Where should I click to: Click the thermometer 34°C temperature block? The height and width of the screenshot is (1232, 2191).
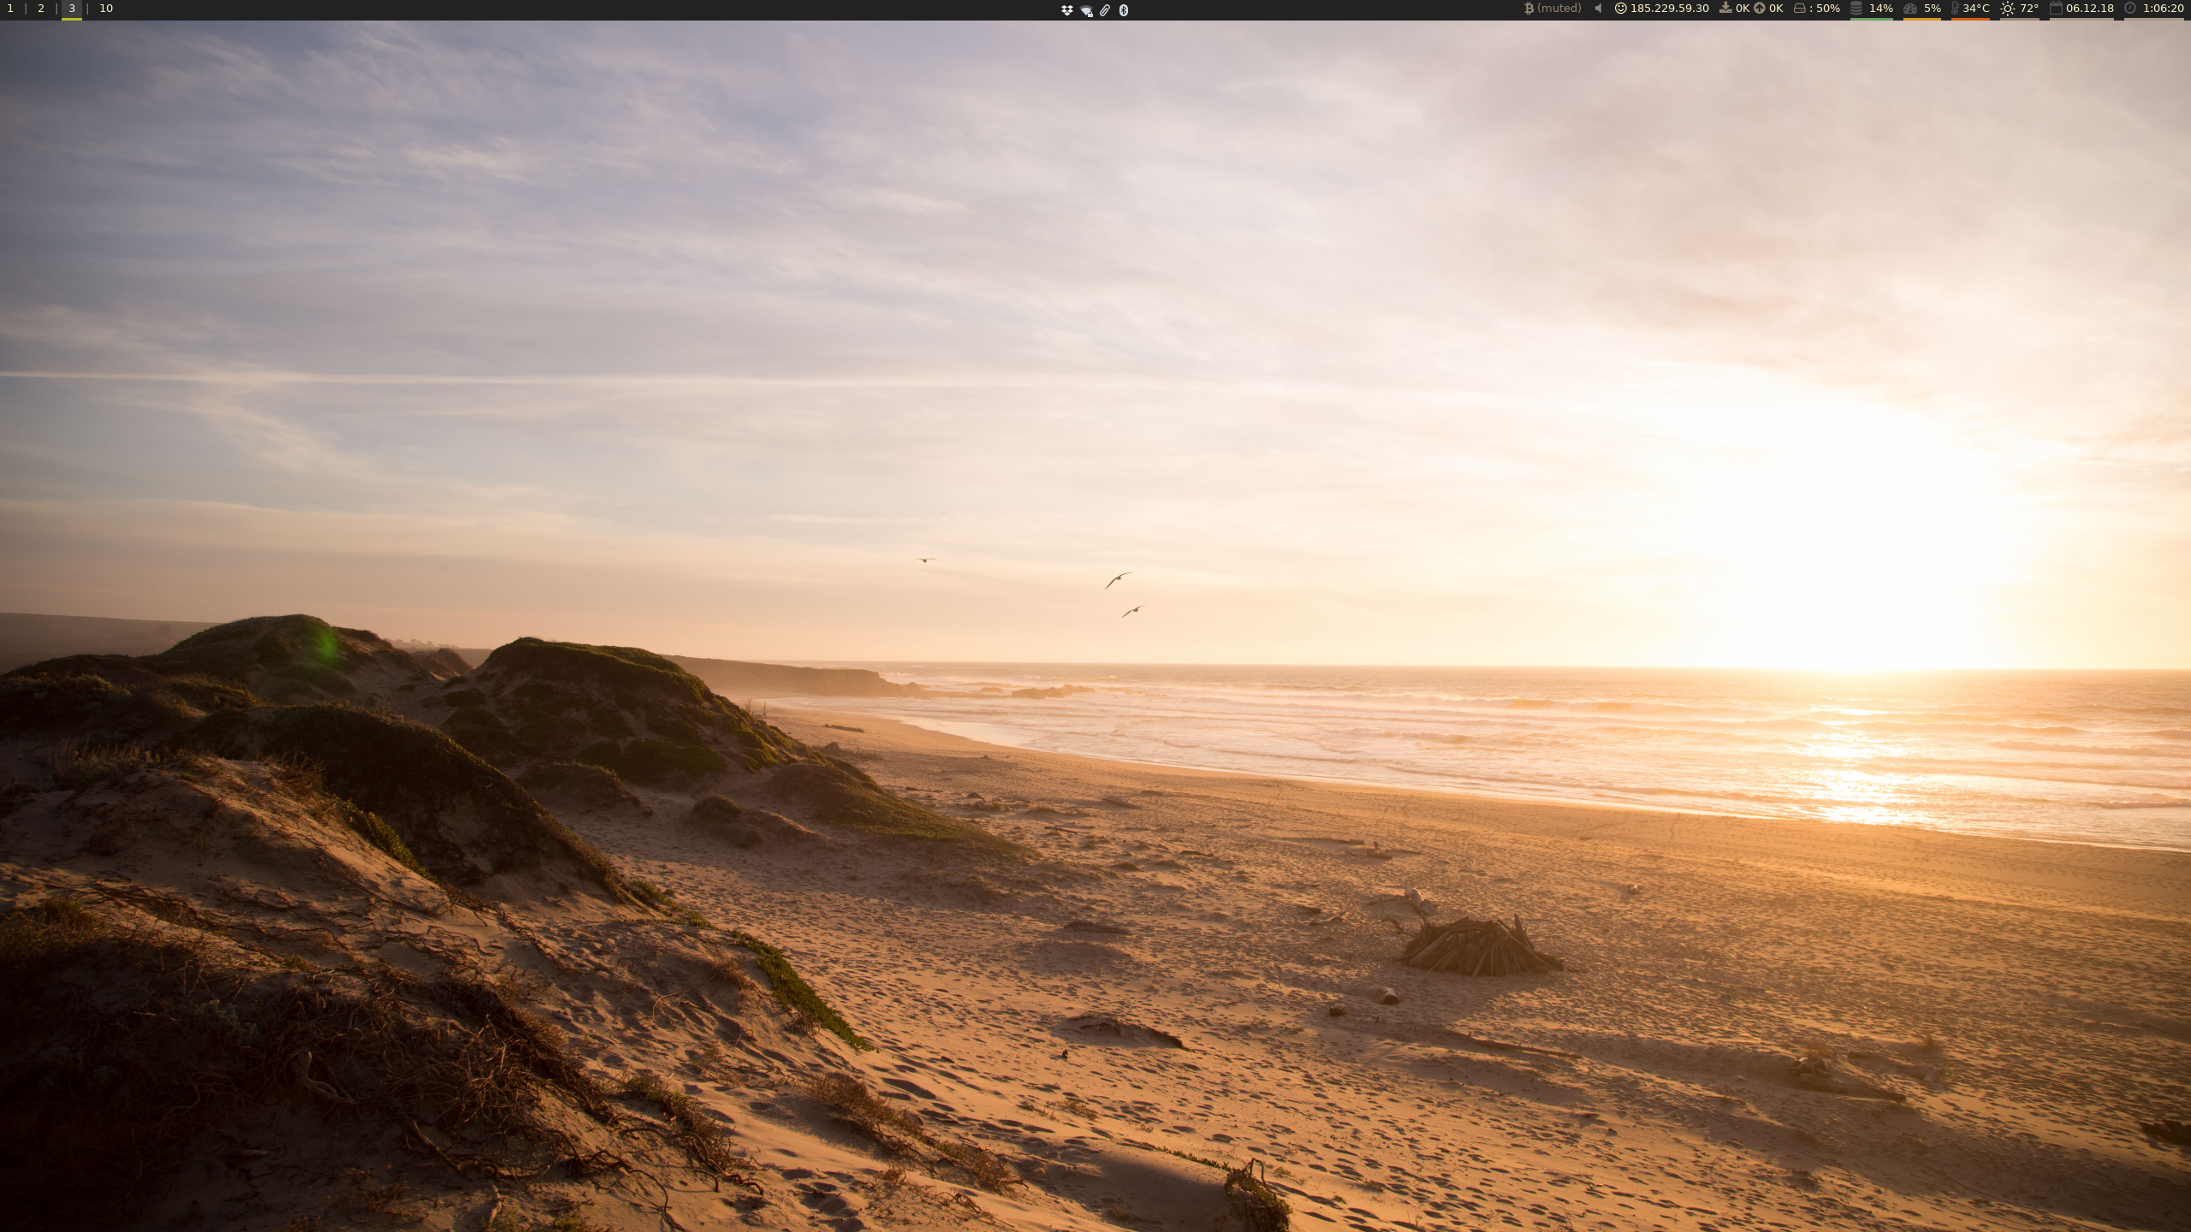(x=1969, y=9)
